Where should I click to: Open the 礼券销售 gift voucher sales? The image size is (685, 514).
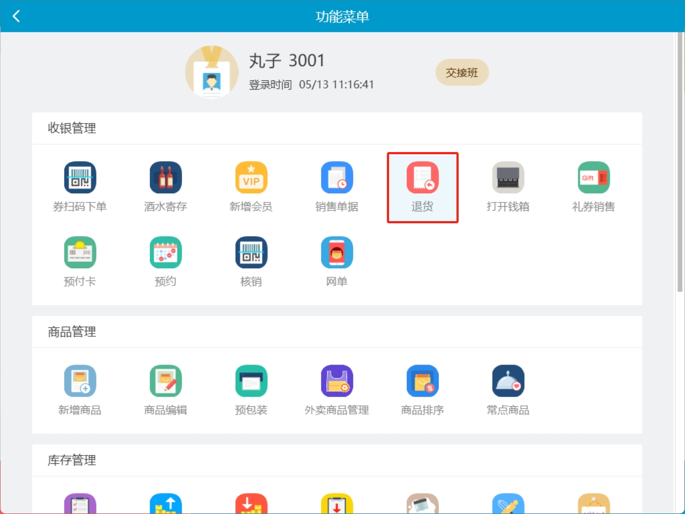pos(593,187)
